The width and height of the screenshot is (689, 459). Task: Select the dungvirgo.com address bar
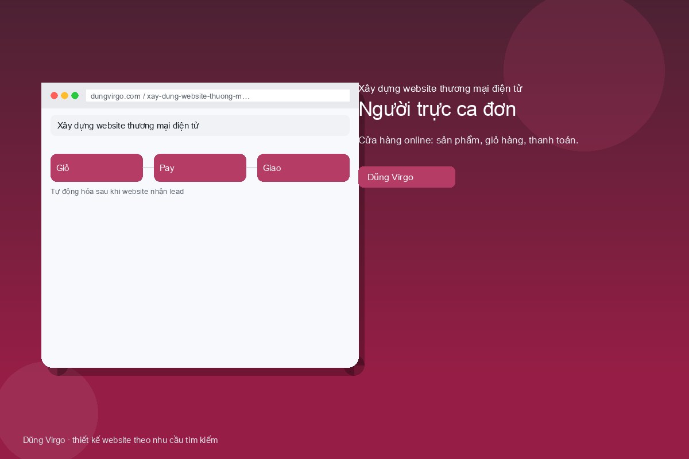click(218, 96)
